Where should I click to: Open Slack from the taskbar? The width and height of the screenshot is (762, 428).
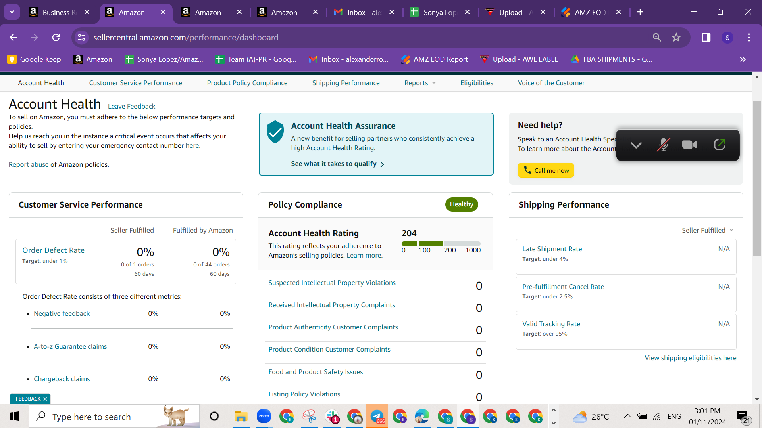point(332,417)
